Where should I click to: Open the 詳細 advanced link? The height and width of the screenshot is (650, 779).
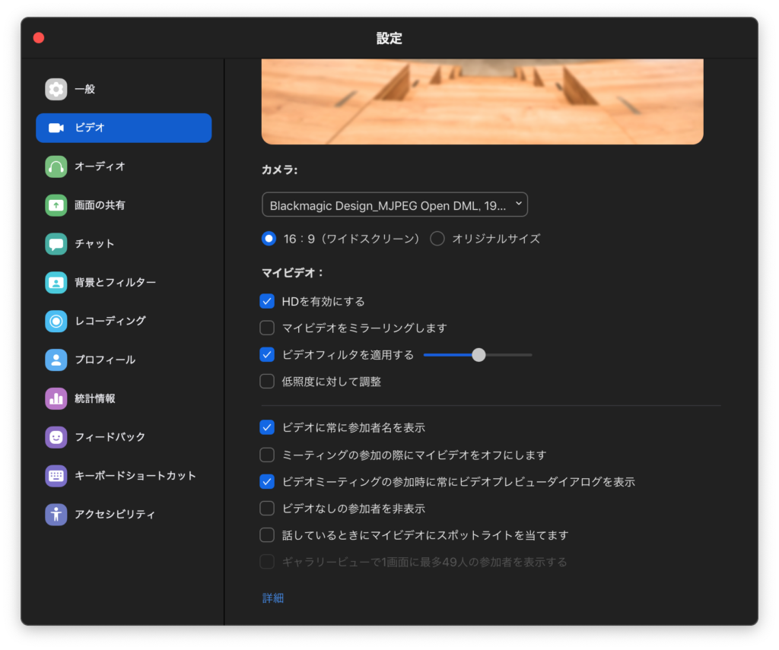coord(273,598)
